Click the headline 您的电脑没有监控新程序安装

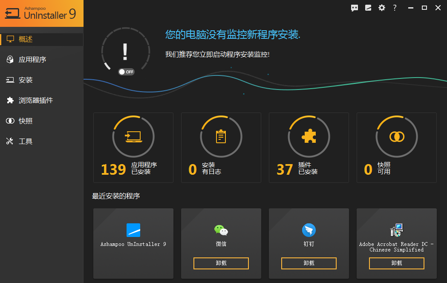[x=233, y=35]
